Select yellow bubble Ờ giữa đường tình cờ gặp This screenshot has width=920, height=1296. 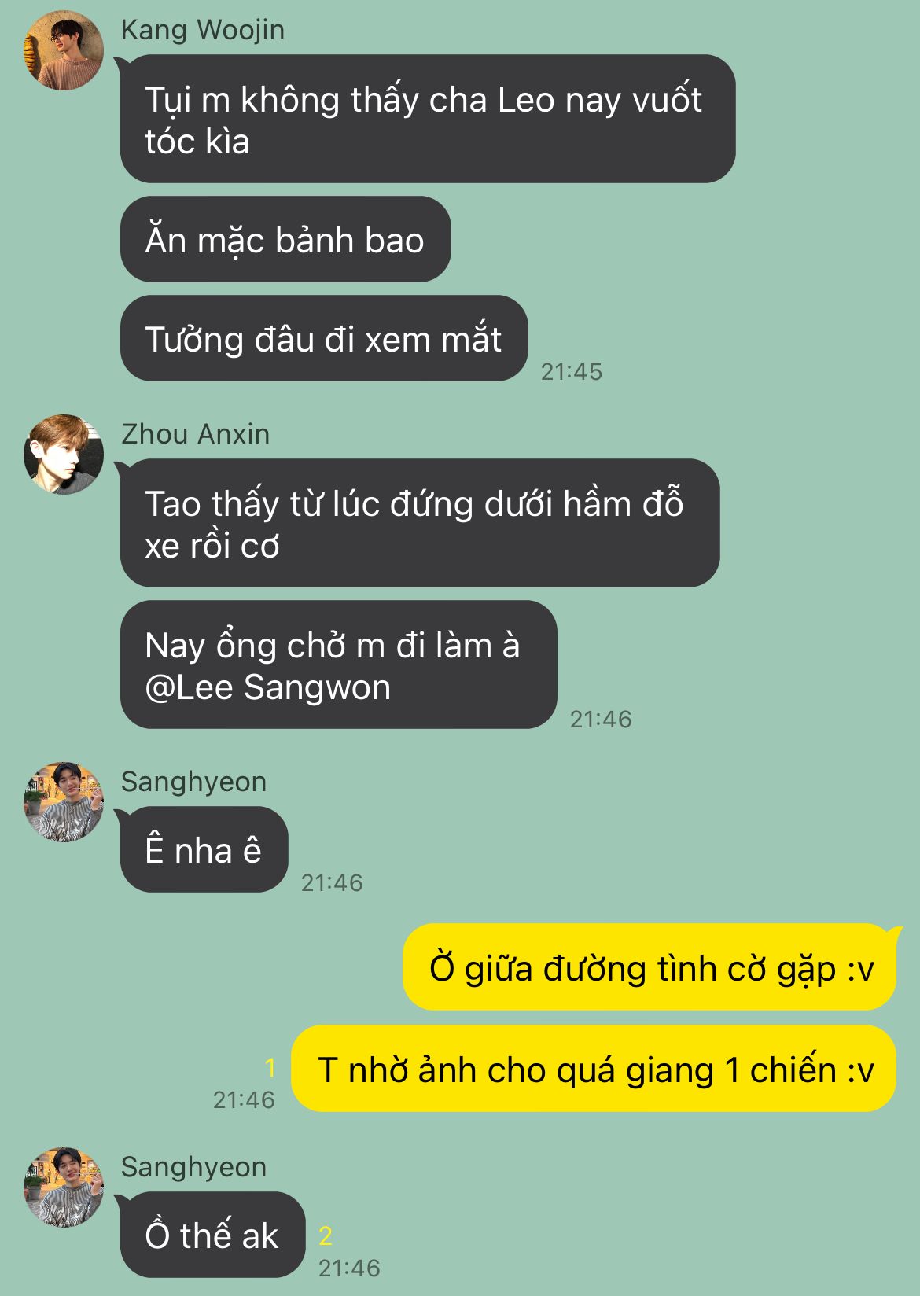650,966
